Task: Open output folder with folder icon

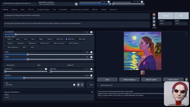Action: click(186, 80)
